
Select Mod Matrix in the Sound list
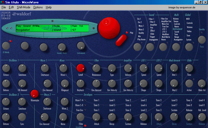click(x=166, y=37)
